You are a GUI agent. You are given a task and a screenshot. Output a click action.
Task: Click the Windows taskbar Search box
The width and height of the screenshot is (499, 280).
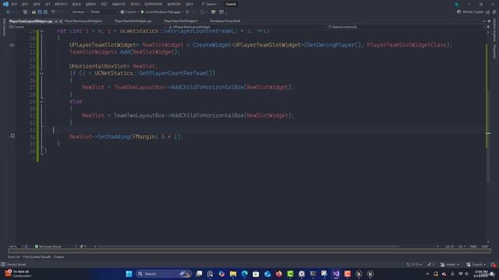tap(164, 274)
